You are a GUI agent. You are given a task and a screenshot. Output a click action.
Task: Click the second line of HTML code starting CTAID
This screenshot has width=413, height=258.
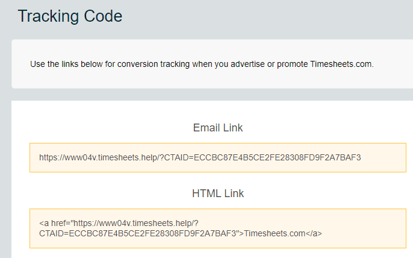pyautogui.click(x=181, y=233)
